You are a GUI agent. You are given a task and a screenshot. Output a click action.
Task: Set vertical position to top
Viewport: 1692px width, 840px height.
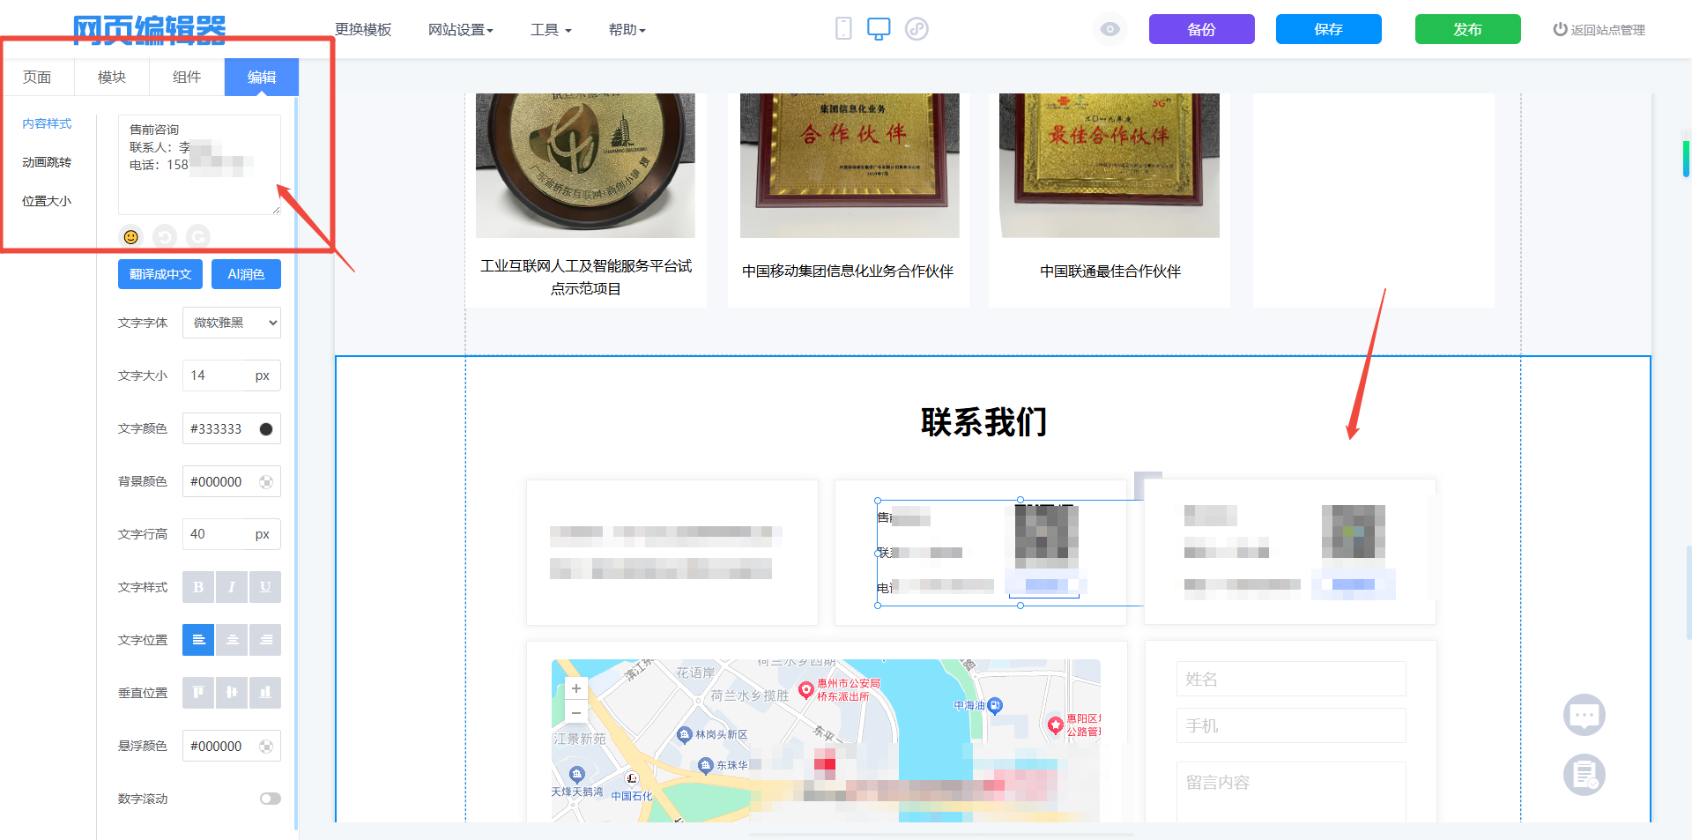tap(198, 693)
